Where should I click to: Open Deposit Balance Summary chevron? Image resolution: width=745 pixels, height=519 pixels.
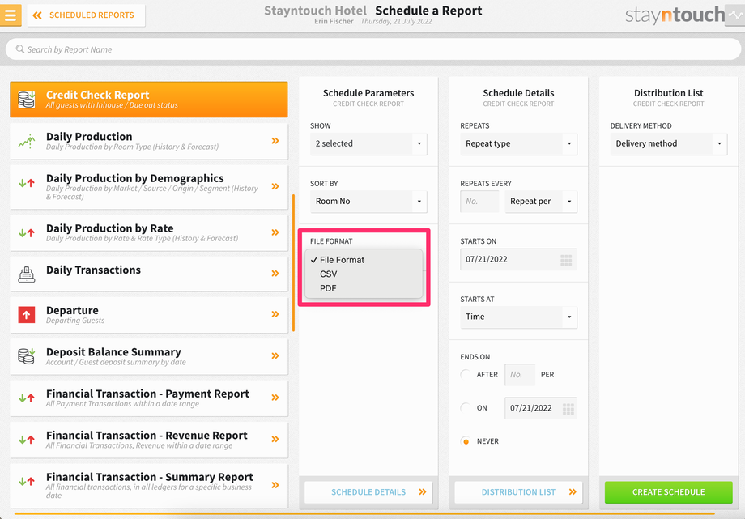click(275, 356)
